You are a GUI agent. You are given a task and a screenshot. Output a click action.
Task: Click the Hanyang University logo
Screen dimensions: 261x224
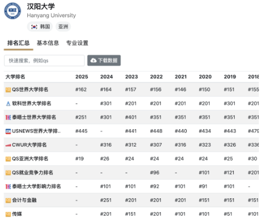coord(12,11)
